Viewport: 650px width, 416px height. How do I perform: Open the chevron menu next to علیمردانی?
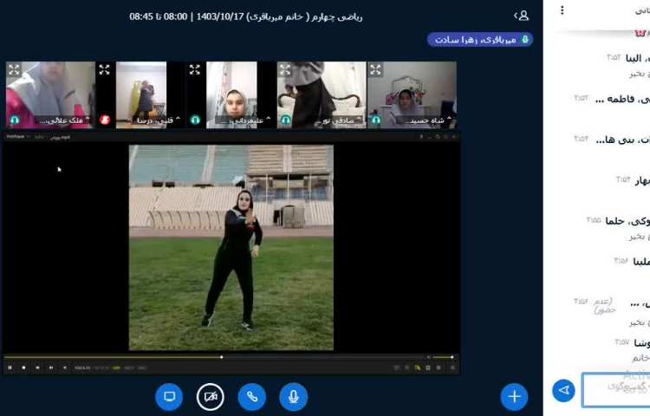pyautogui.click(x=268, y=119)
